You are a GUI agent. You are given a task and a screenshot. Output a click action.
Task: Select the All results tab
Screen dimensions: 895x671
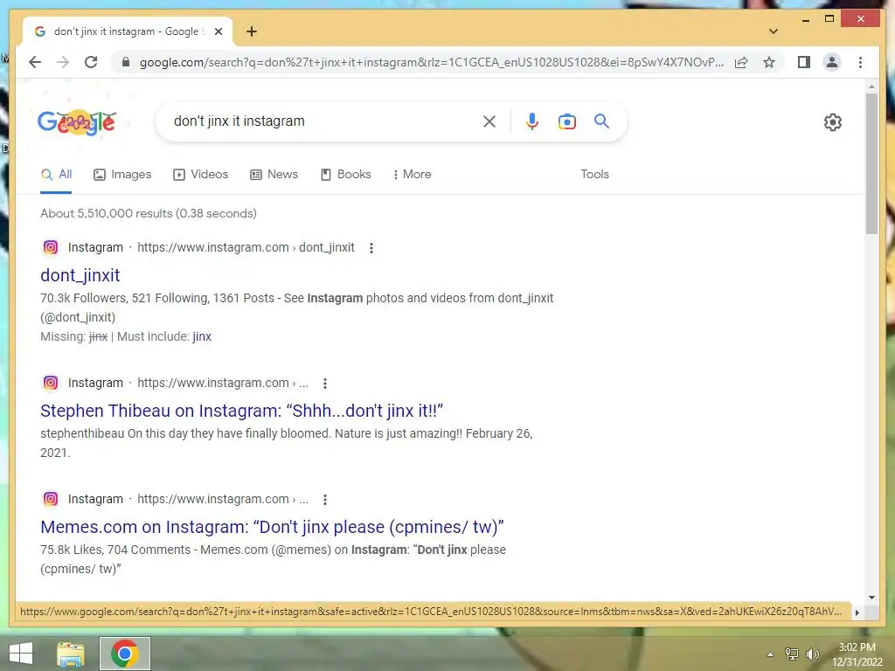coord(57,174)
